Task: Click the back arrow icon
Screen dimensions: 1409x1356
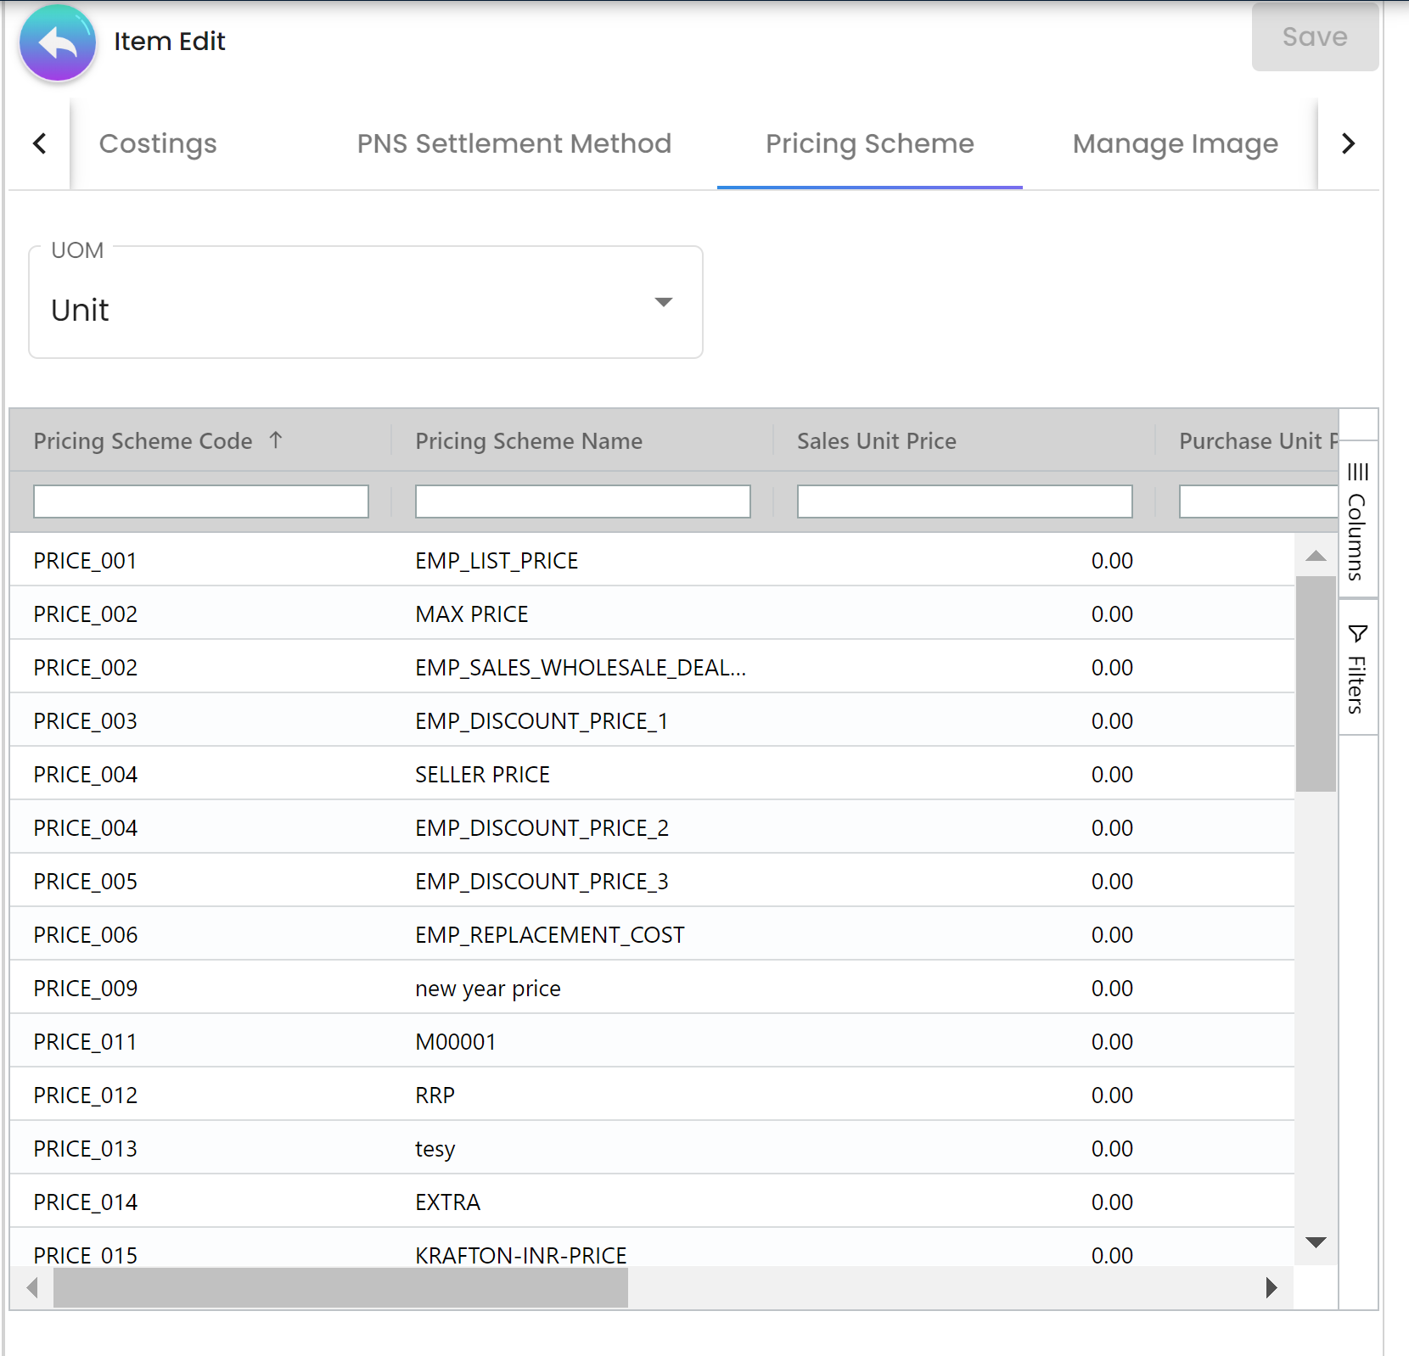Action: (x=57, y=43)
